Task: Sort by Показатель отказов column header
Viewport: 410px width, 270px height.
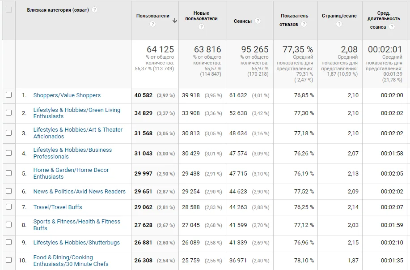Action: click(x=295, y=20)
